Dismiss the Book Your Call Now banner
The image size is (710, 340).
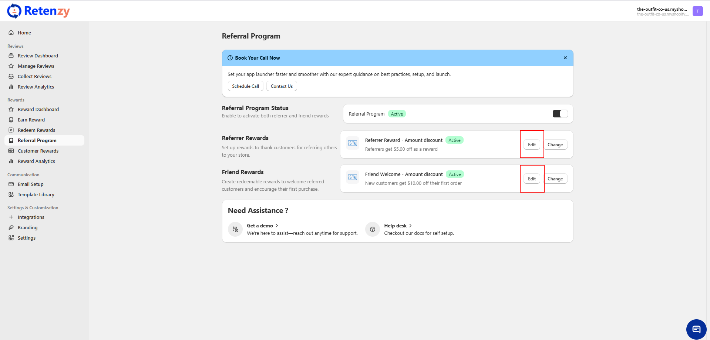[565, 58]
